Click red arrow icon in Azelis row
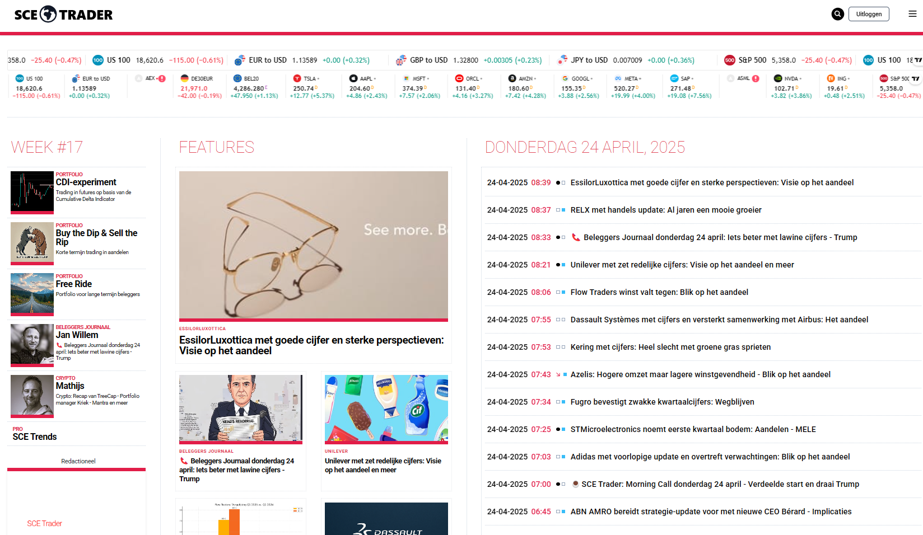This screenshot has height=535, width=923. (x=558, y=374)
